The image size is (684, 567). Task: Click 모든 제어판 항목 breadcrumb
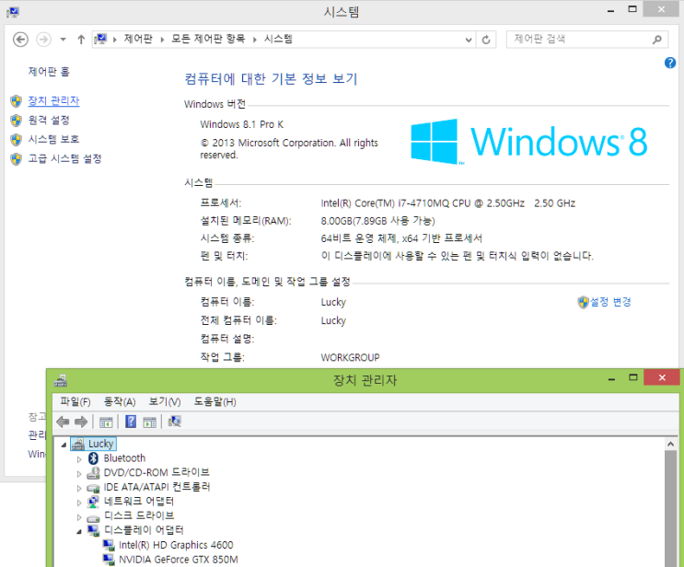(x=208, y=40)
